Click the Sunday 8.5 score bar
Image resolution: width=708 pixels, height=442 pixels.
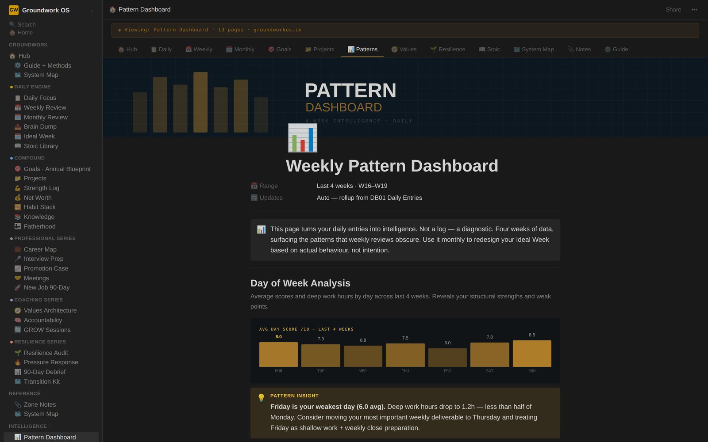click(532, 354)
